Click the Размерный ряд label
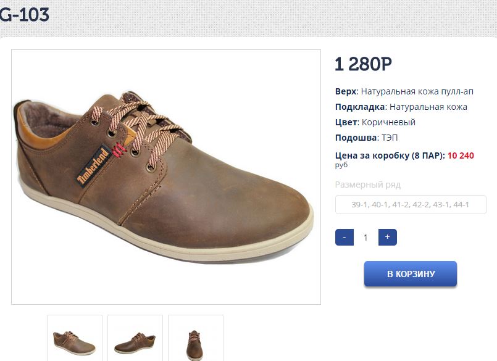The image size is (497, 361). pyautogui.click(x=367, y=185)
